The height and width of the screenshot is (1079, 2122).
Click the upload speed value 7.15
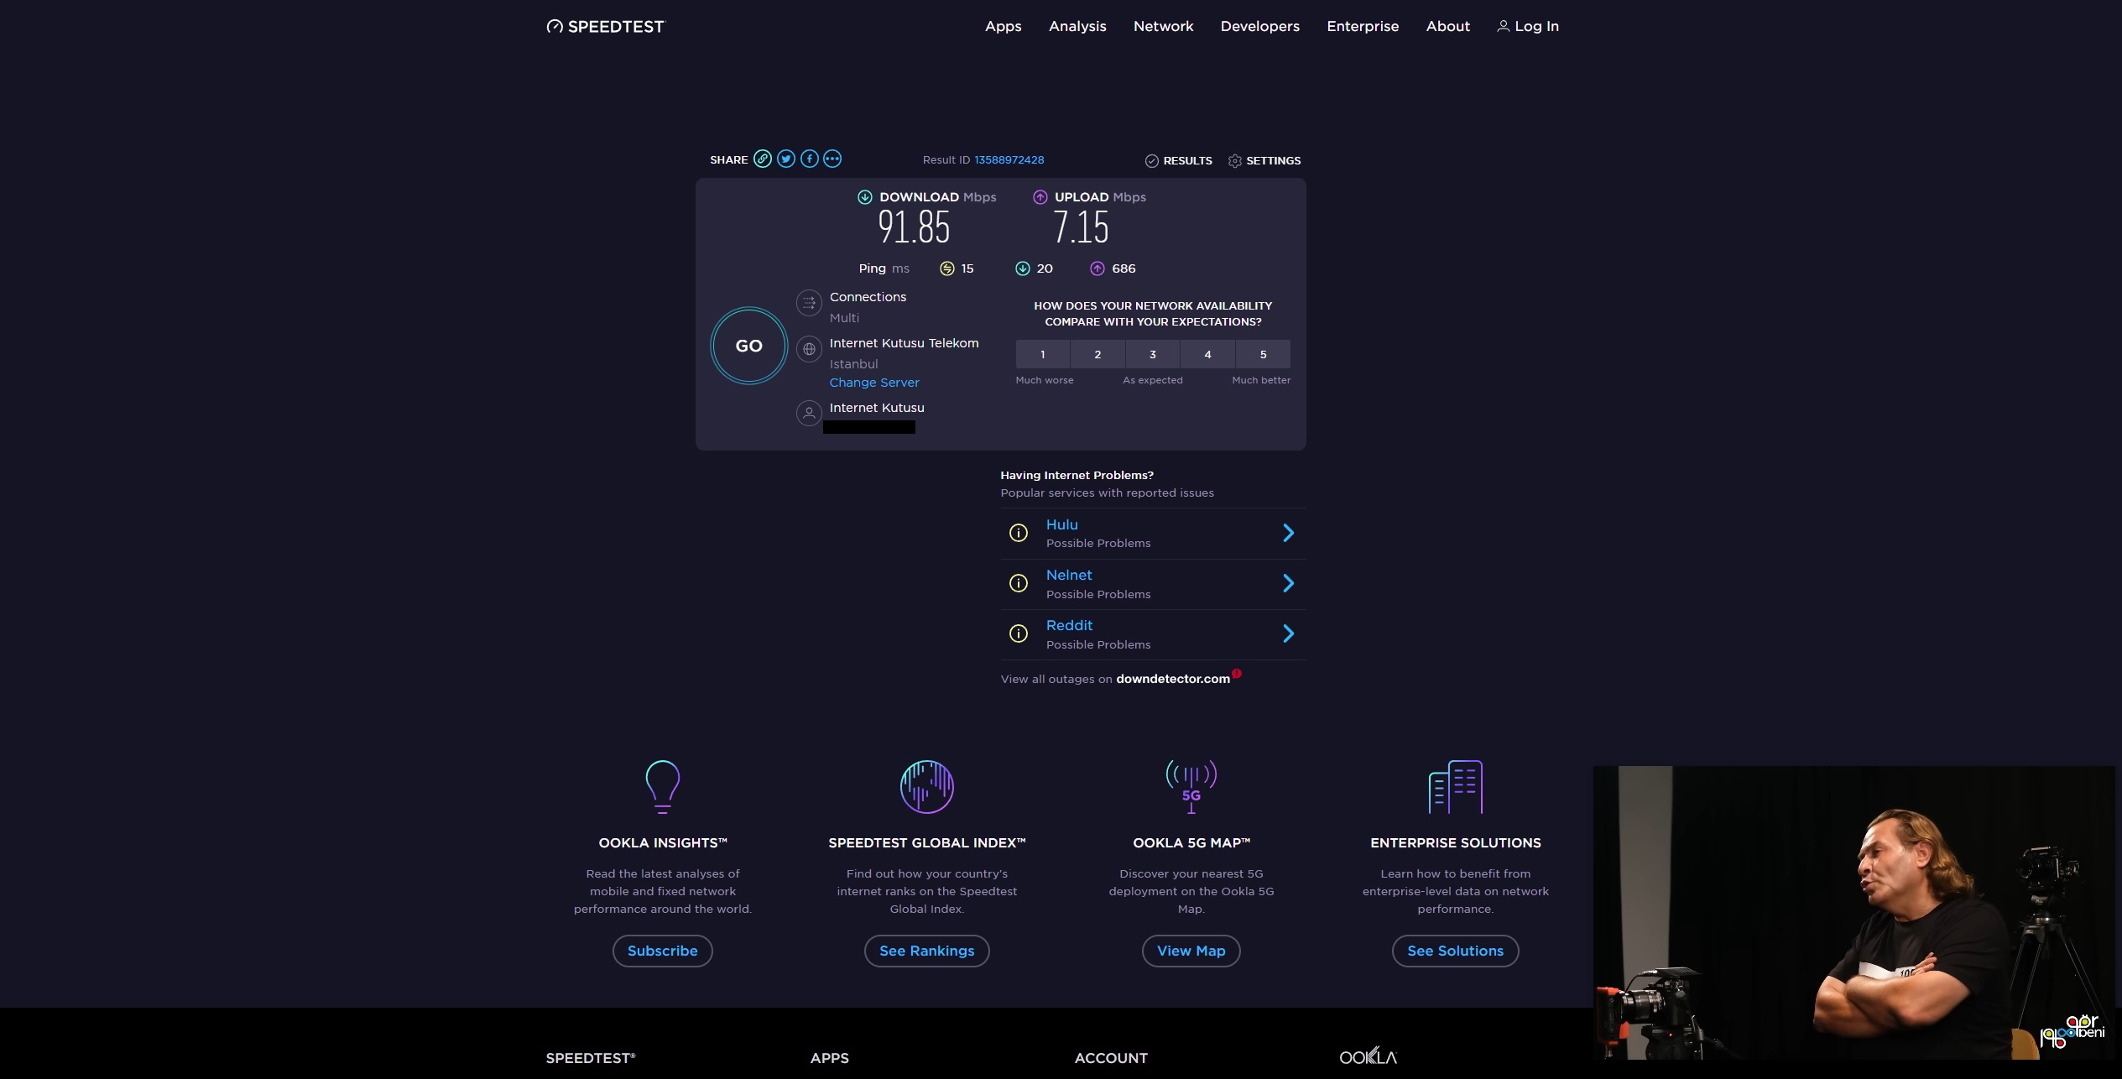[1081, 227]
